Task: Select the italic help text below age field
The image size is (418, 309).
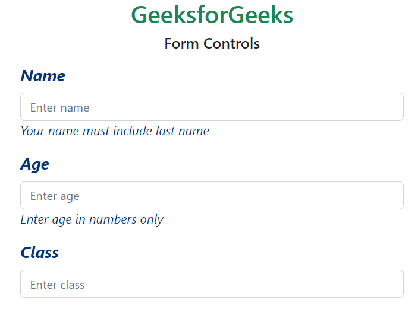Action: pos(92,219)
